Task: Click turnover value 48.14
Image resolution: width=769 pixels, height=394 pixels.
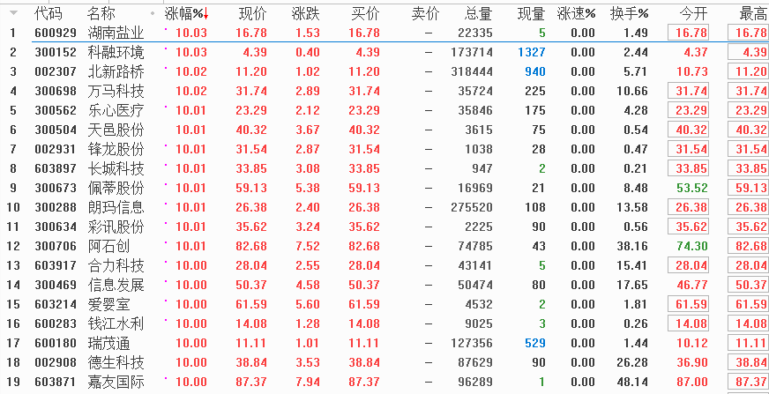Action: (631, 382)
